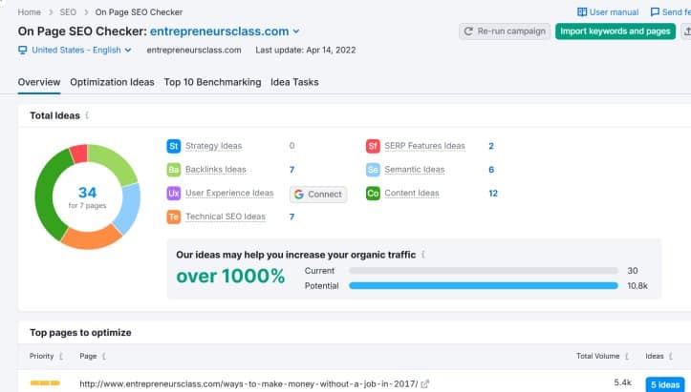Open Semantic Ideas link
Viewport: 691px width, 392px height.
(x=414, y=170)
